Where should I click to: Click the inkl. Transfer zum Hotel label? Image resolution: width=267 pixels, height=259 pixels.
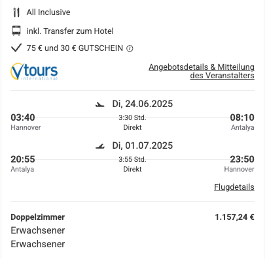(70, 31)
